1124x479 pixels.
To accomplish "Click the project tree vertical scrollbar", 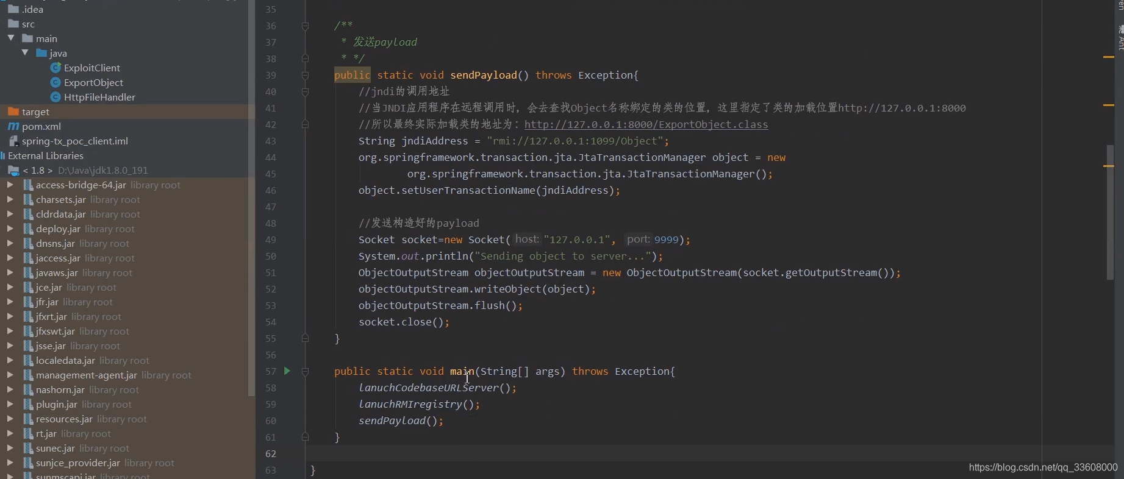I will point(251,198).
